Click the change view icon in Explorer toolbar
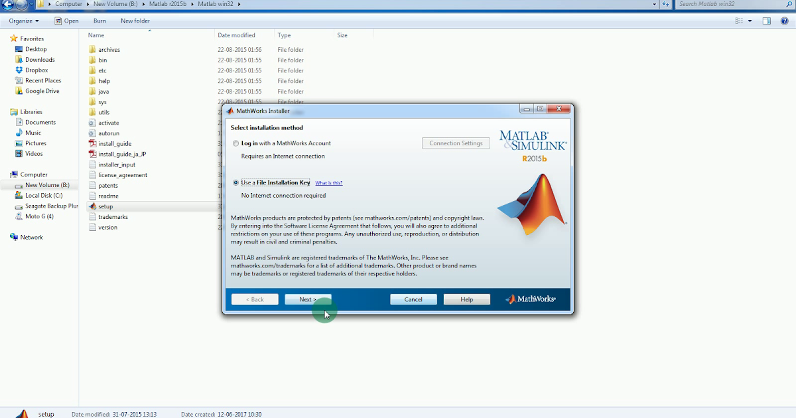 pos(739,21)
